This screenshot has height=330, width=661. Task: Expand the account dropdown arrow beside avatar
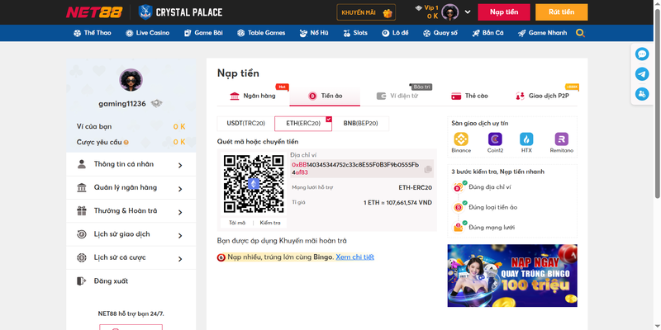point(468,12)
